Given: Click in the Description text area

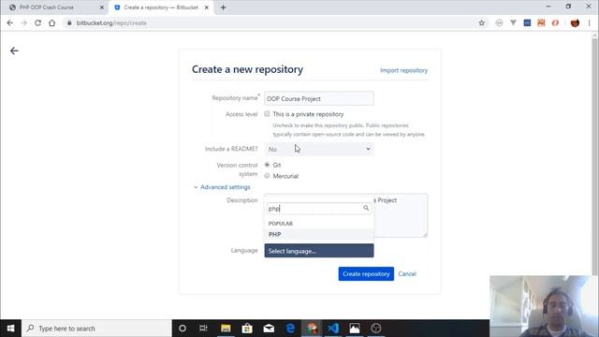Looking at the screenshot, I should (401, 216).
